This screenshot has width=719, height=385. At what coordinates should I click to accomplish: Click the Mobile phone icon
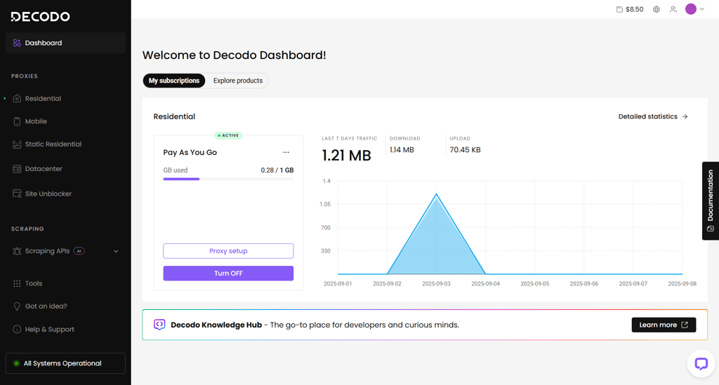point(17,121)
